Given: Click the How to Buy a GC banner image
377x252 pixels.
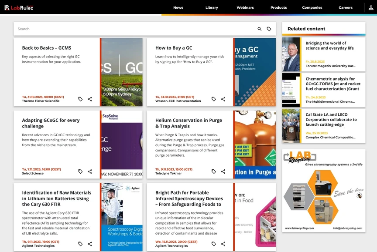Looking at the screenshot, I should coord(255,72).
